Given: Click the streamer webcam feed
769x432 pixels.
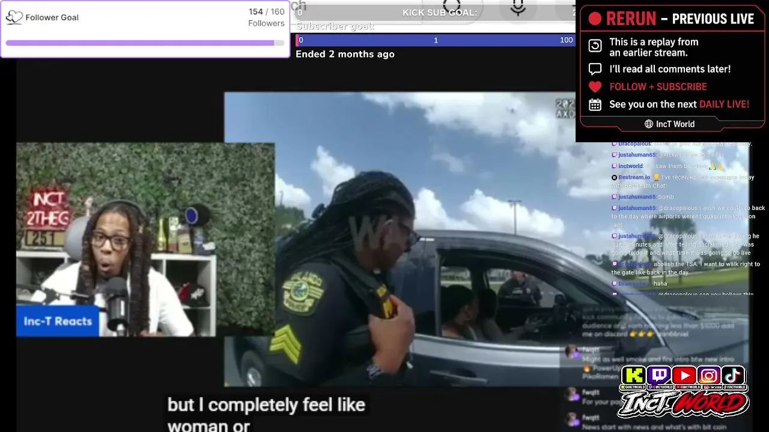Looking at the screenshot, I should click(145, 239).
